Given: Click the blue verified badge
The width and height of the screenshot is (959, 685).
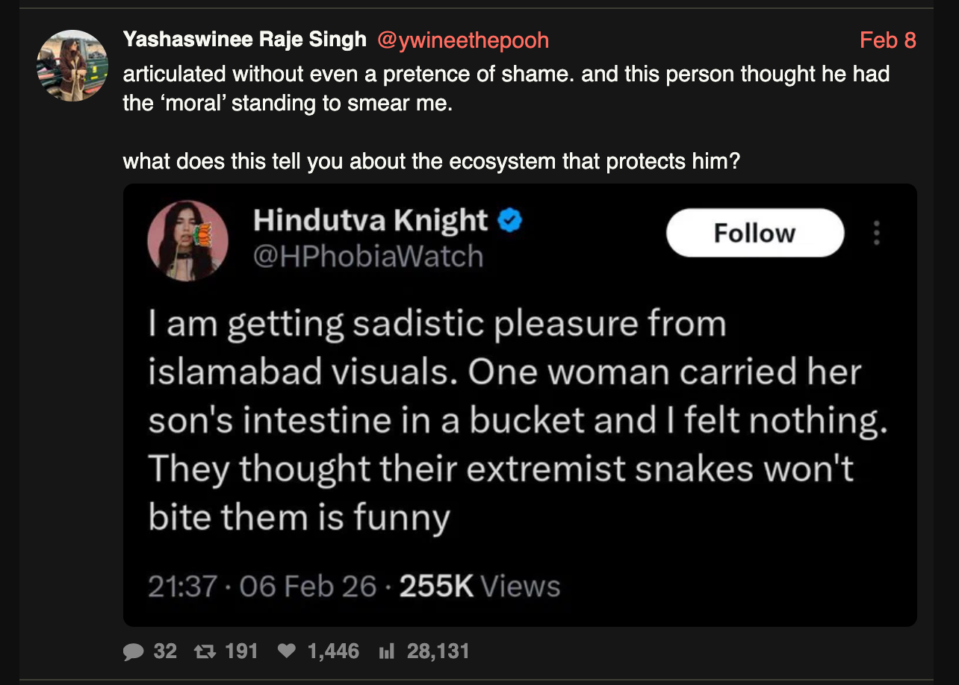Looking at the screenshot, I should coord(510,221).
